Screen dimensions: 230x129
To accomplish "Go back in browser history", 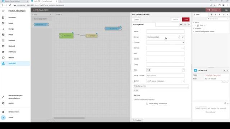I will (3, 5).
